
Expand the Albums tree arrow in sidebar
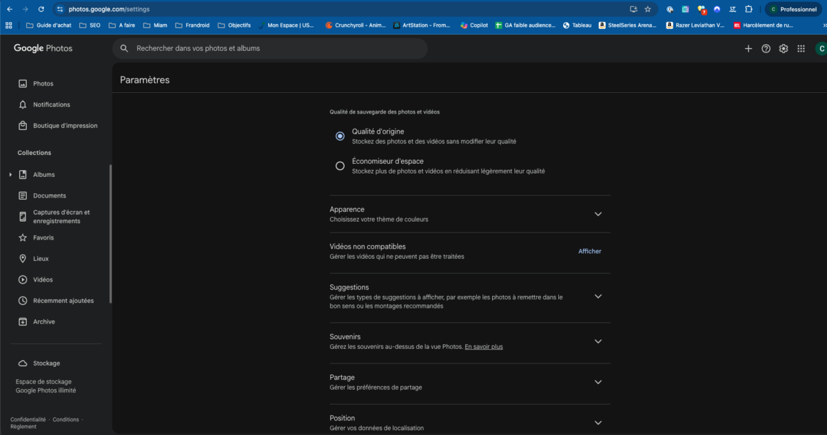pyautogui.click(x=10, y=175)
